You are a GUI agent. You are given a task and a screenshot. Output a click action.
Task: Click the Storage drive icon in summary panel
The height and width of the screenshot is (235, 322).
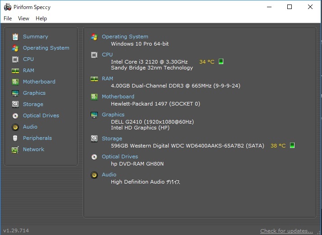(94, 138)
